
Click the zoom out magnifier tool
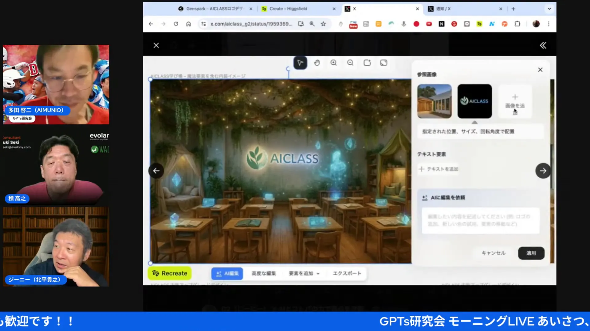click(350, 63)
